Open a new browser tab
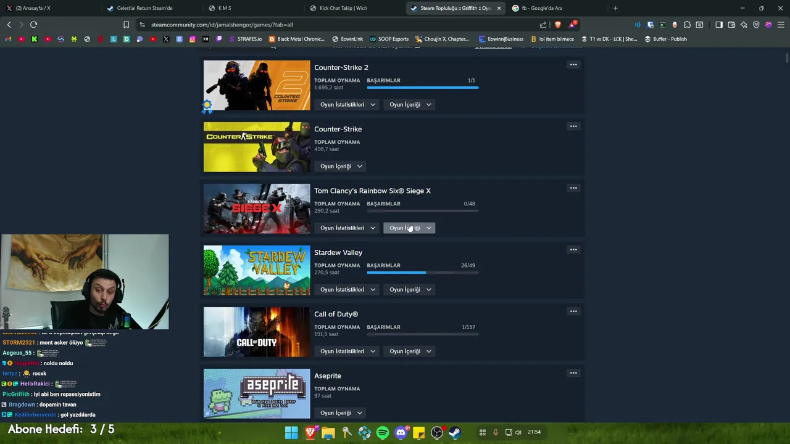Viewport: 790px width, 444px height. (x=615, y=8)
